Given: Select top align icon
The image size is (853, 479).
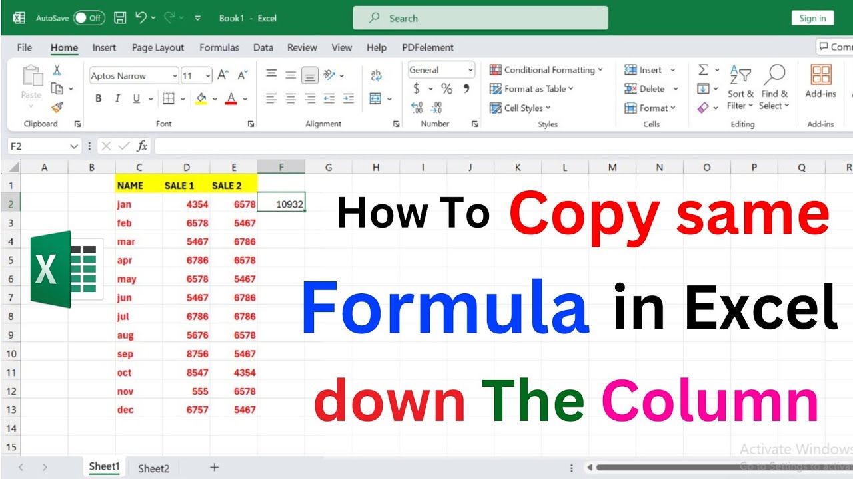Looking at the screenshot, I should tap(271, 75).
